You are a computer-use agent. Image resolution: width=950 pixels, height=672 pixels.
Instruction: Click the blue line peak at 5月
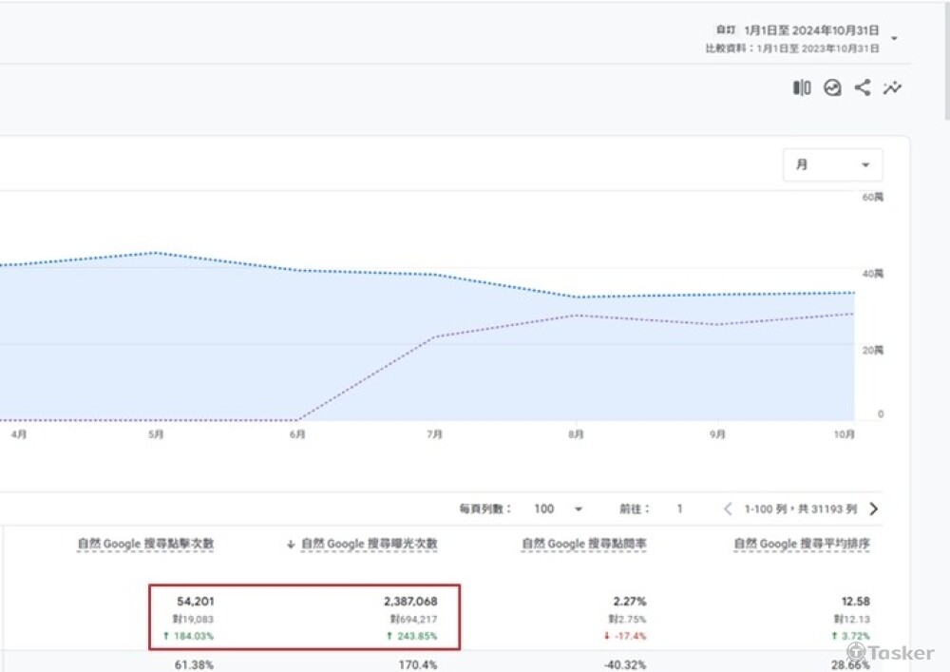click(155, 253)
